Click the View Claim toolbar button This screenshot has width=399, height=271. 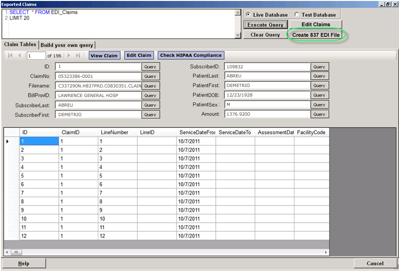tap(104, 55)
